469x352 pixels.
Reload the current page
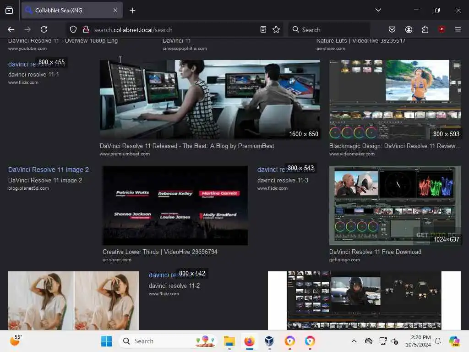44,29
